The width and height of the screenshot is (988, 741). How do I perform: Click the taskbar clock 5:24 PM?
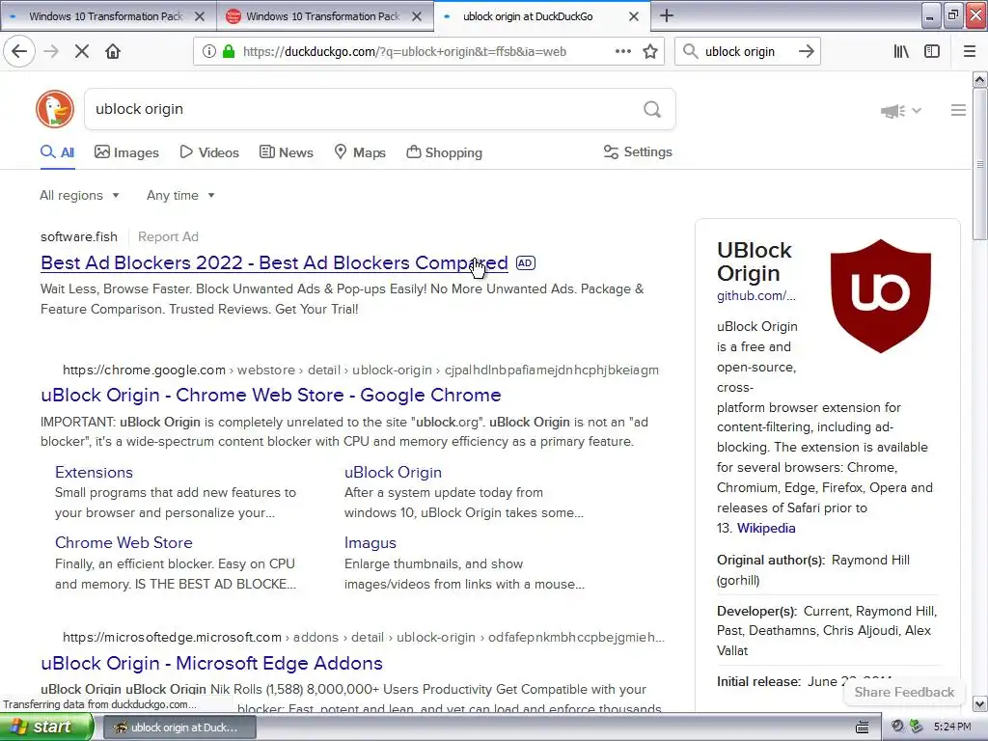pos(952,727)
